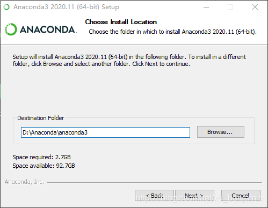This screenshot has height=208, width=268.
Task: Click the 'Anaconda3 2020.11 (64-bit) Setup' window title
Action: 66,7
